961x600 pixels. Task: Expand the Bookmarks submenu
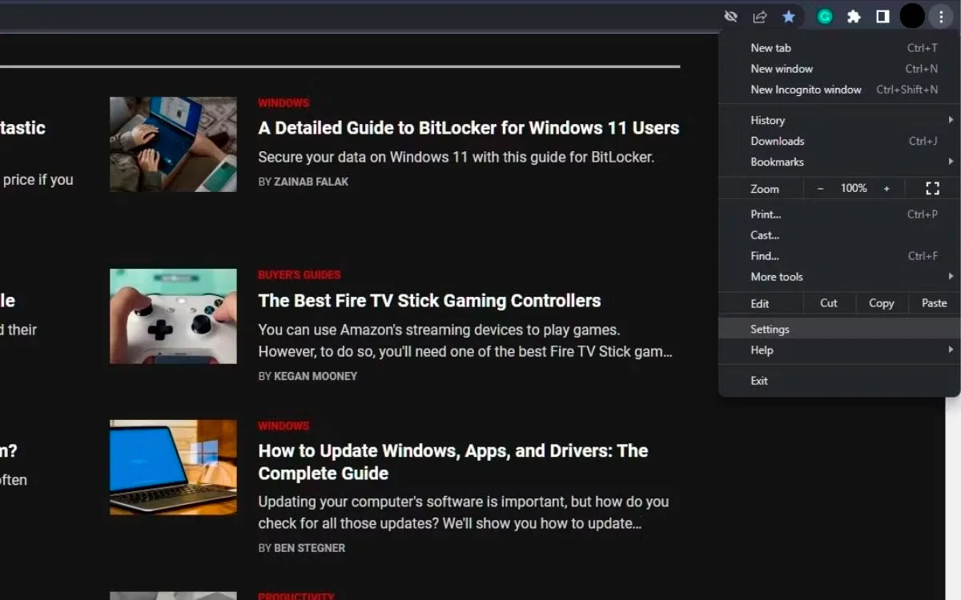(839, 162)
